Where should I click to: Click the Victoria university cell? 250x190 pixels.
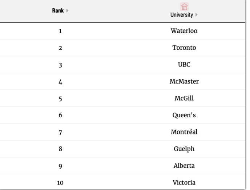coord(184,182)
